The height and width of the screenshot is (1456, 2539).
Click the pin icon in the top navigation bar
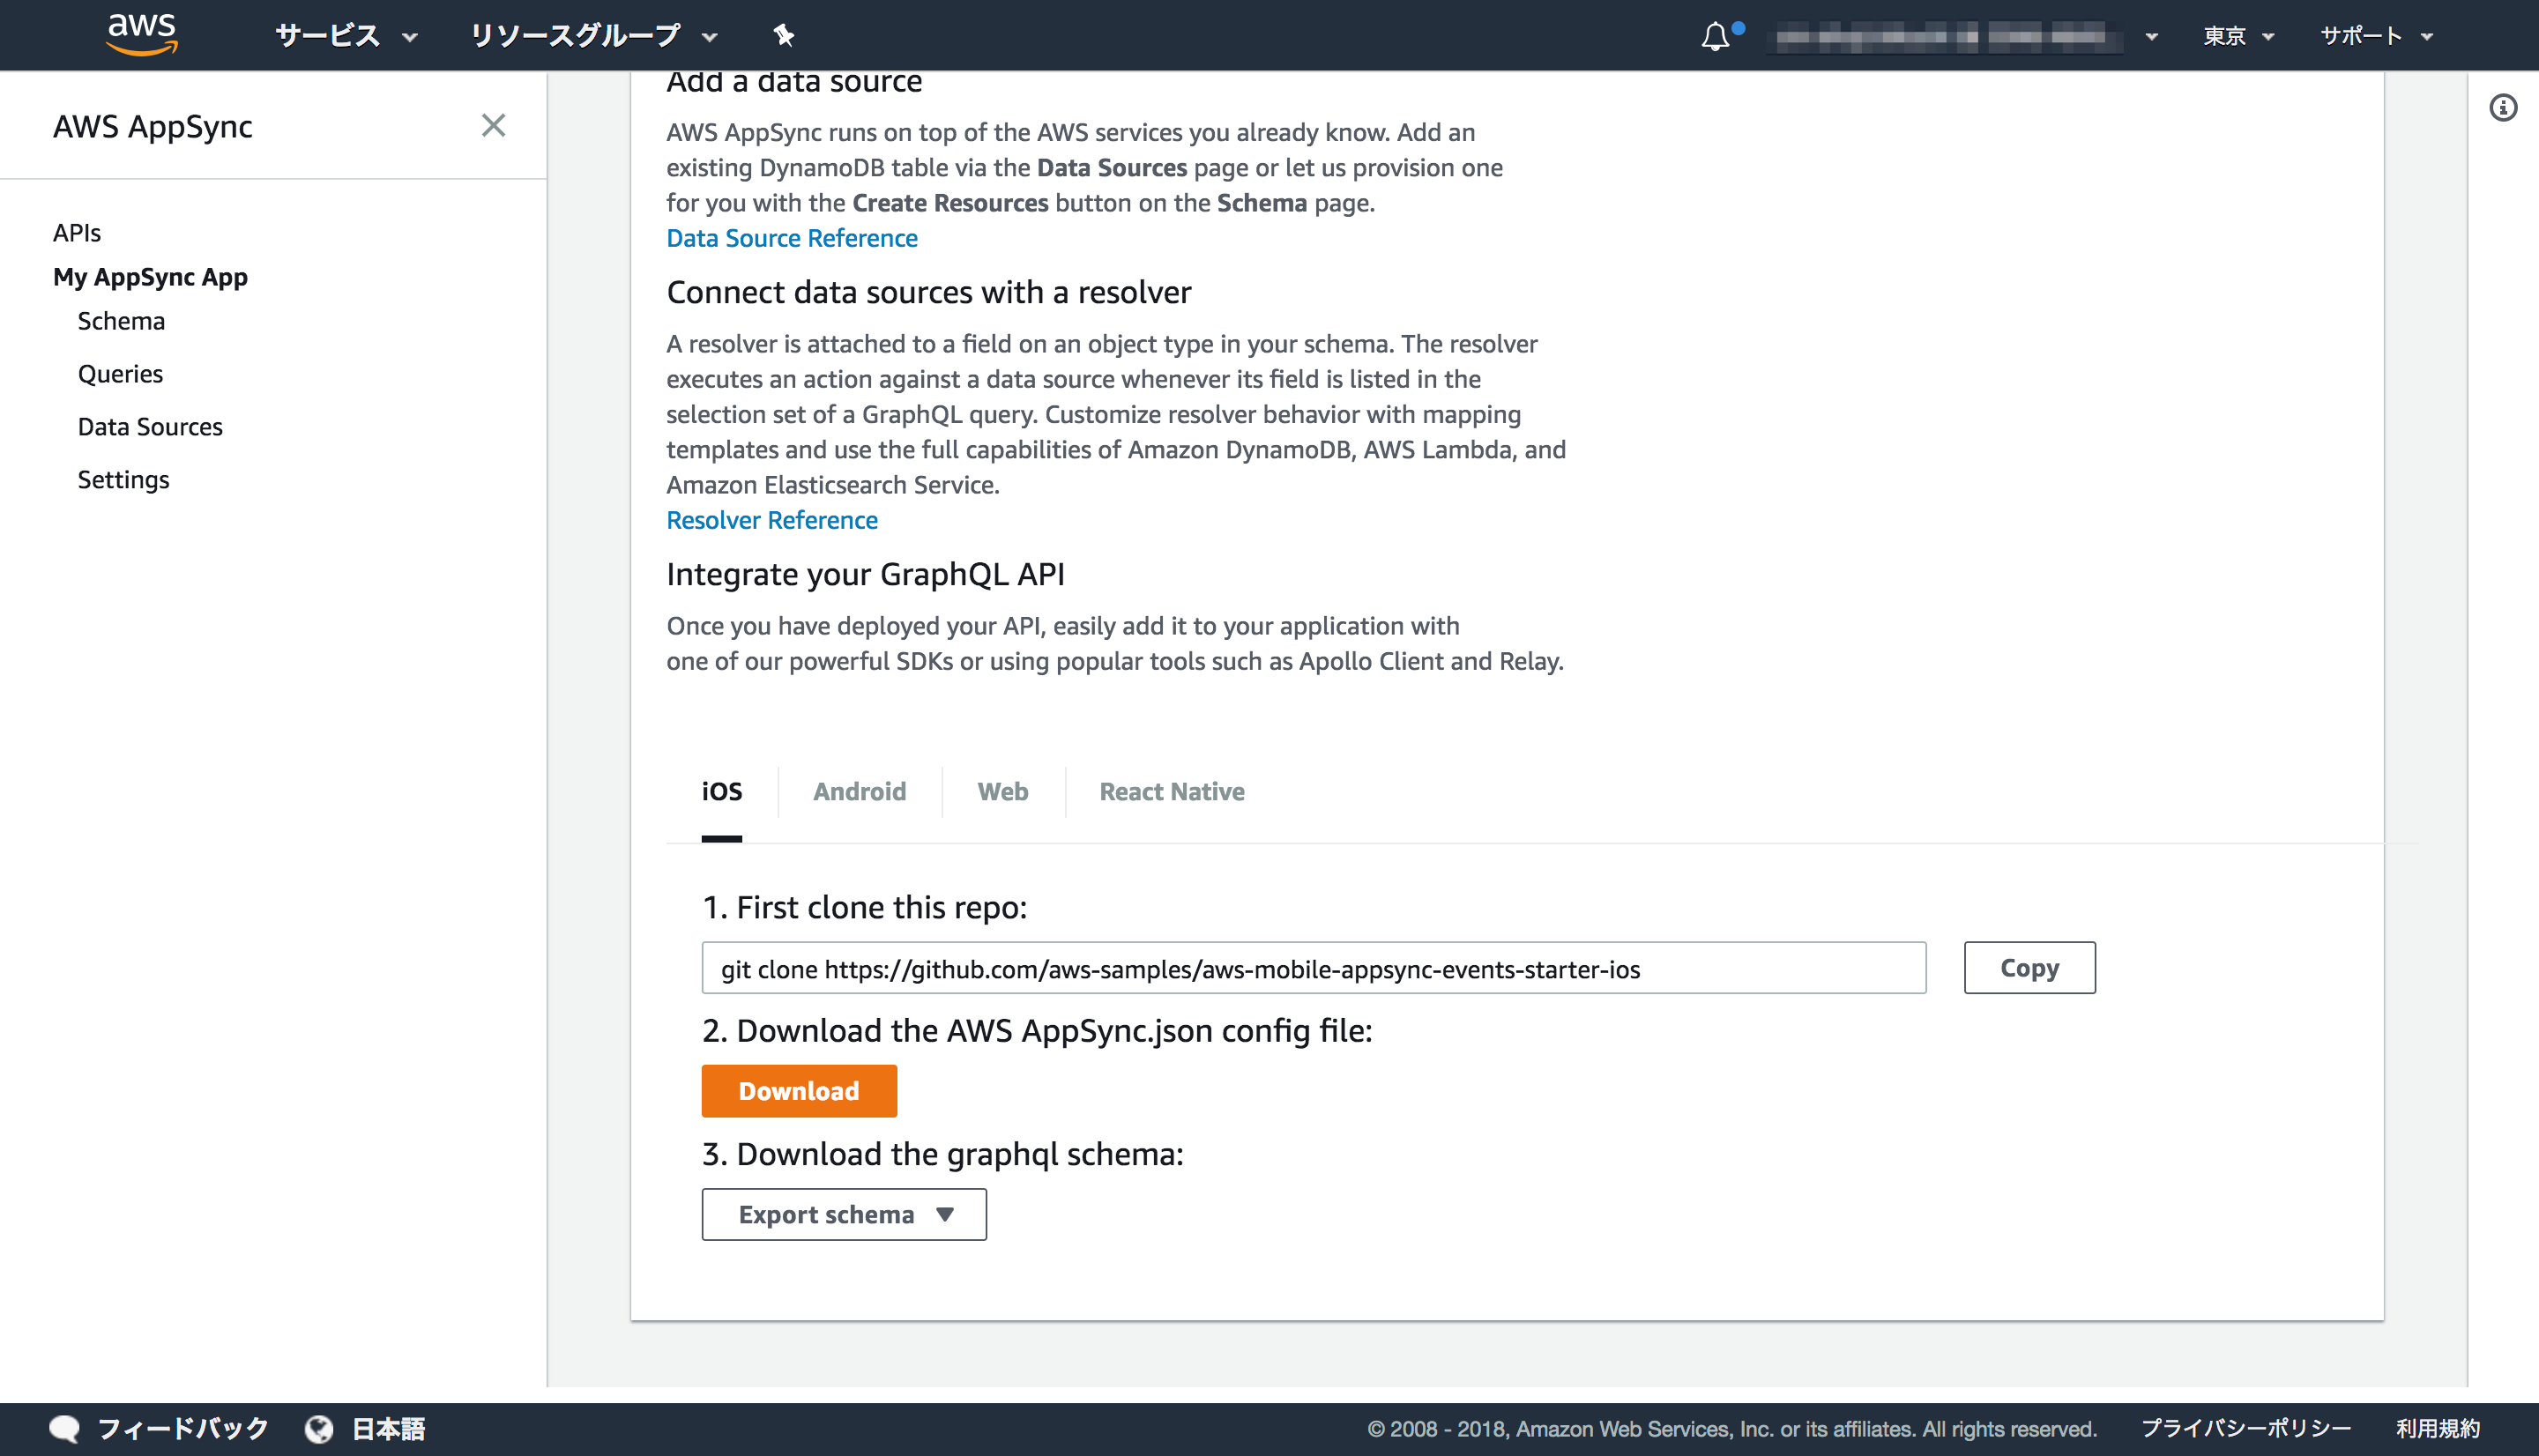(x=783, y=35)
